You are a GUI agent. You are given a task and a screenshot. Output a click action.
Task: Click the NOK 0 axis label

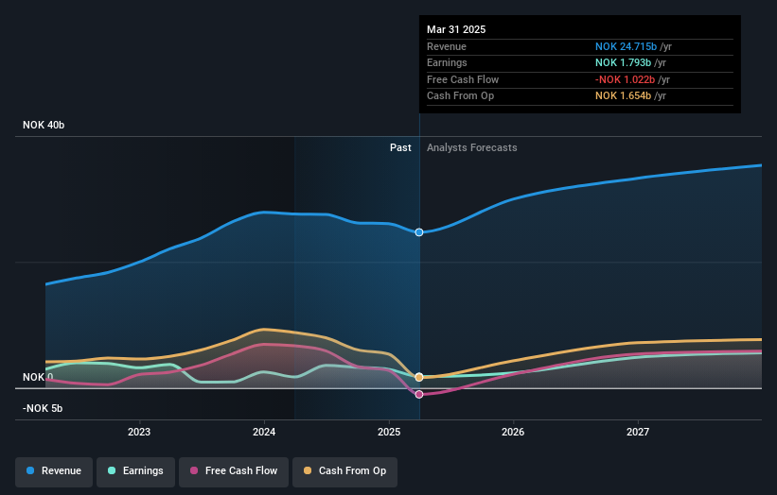(x=38, y=377)
